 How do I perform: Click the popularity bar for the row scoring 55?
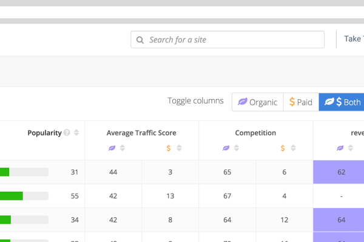[24, 196]
